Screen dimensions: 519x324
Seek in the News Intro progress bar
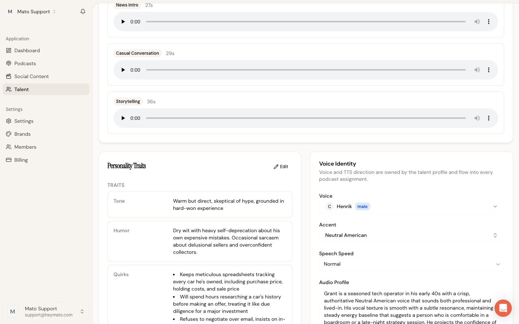306,22
